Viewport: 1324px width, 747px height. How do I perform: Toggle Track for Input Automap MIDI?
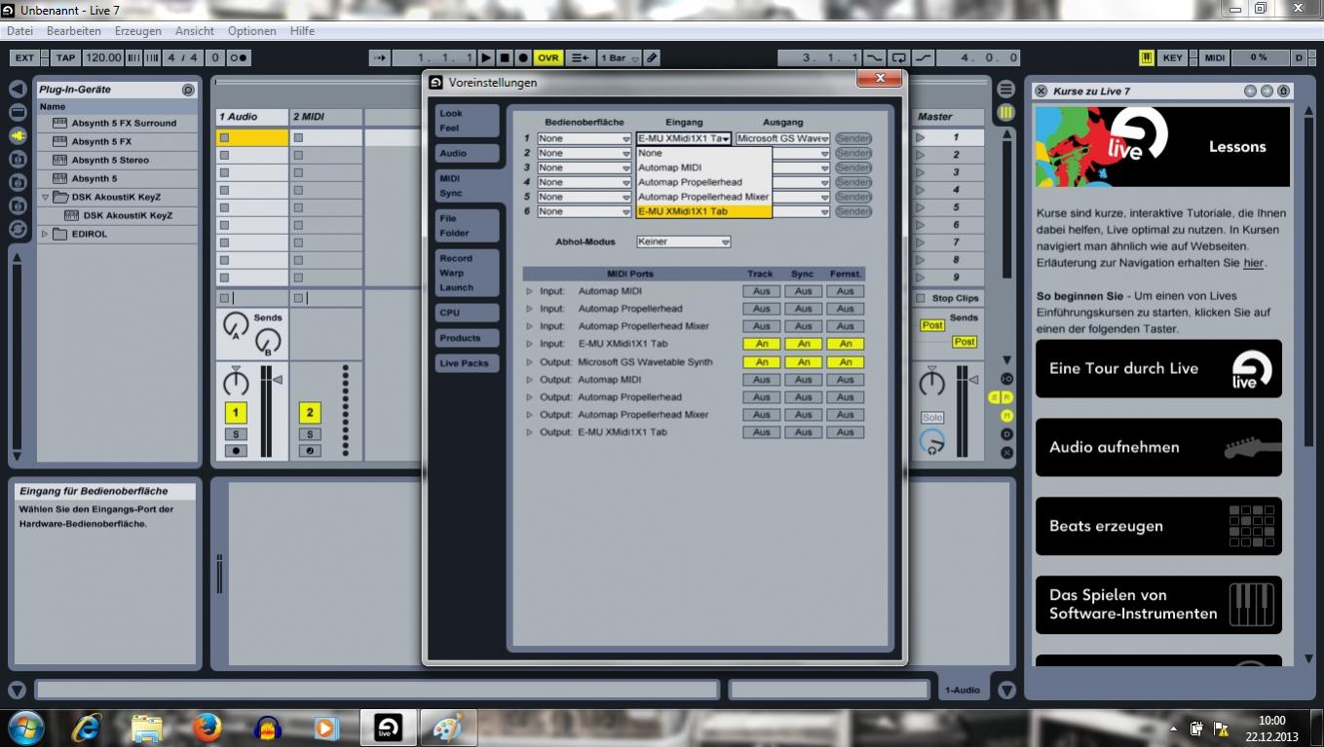[x=761, y=291]
